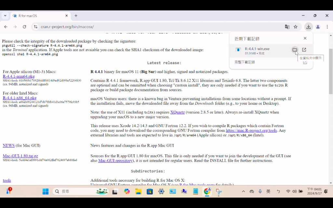Close the 'R for macOS' tab
Image resolution: width=333 pixels, height=208 pixels.
tap(66, 16)
